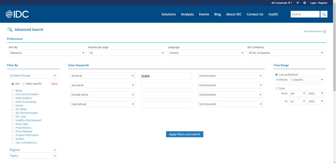Open the All words keyword type dropdown
Image resolution: width=336 pixels, height=164 pixels.
(x=103, y=76)
